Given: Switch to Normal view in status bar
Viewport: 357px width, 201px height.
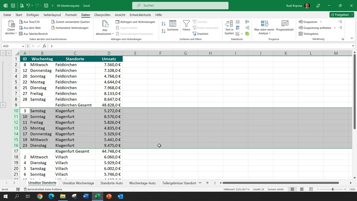Looking at the screenshot, I should [292, 189].
